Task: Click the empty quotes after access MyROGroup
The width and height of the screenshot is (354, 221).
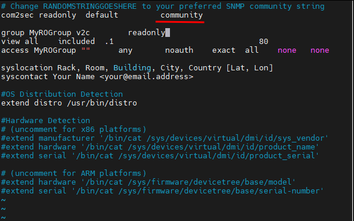Action: (x=86, y=49)
